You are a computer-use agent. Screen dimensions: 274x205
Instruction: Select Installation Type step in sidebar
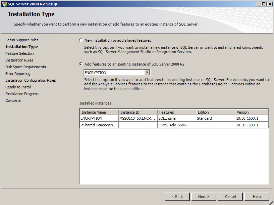pos(22,47)
